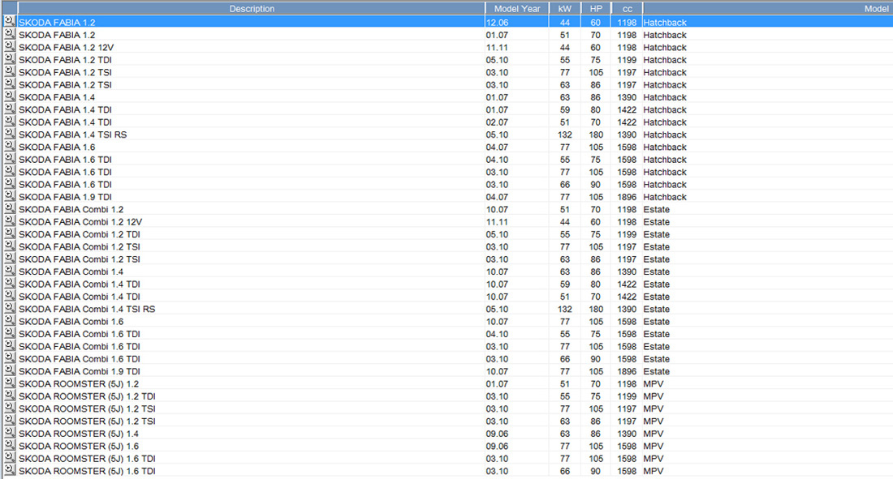Select the 'SKODA FABIA 1.4 TSI RS' description text

click(x=72, y=135)
